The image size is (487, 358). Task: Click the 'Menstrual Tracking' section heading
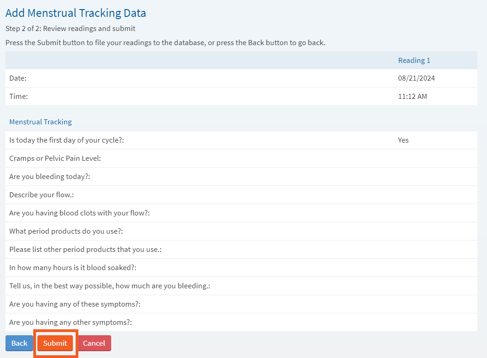click(41, 122)
